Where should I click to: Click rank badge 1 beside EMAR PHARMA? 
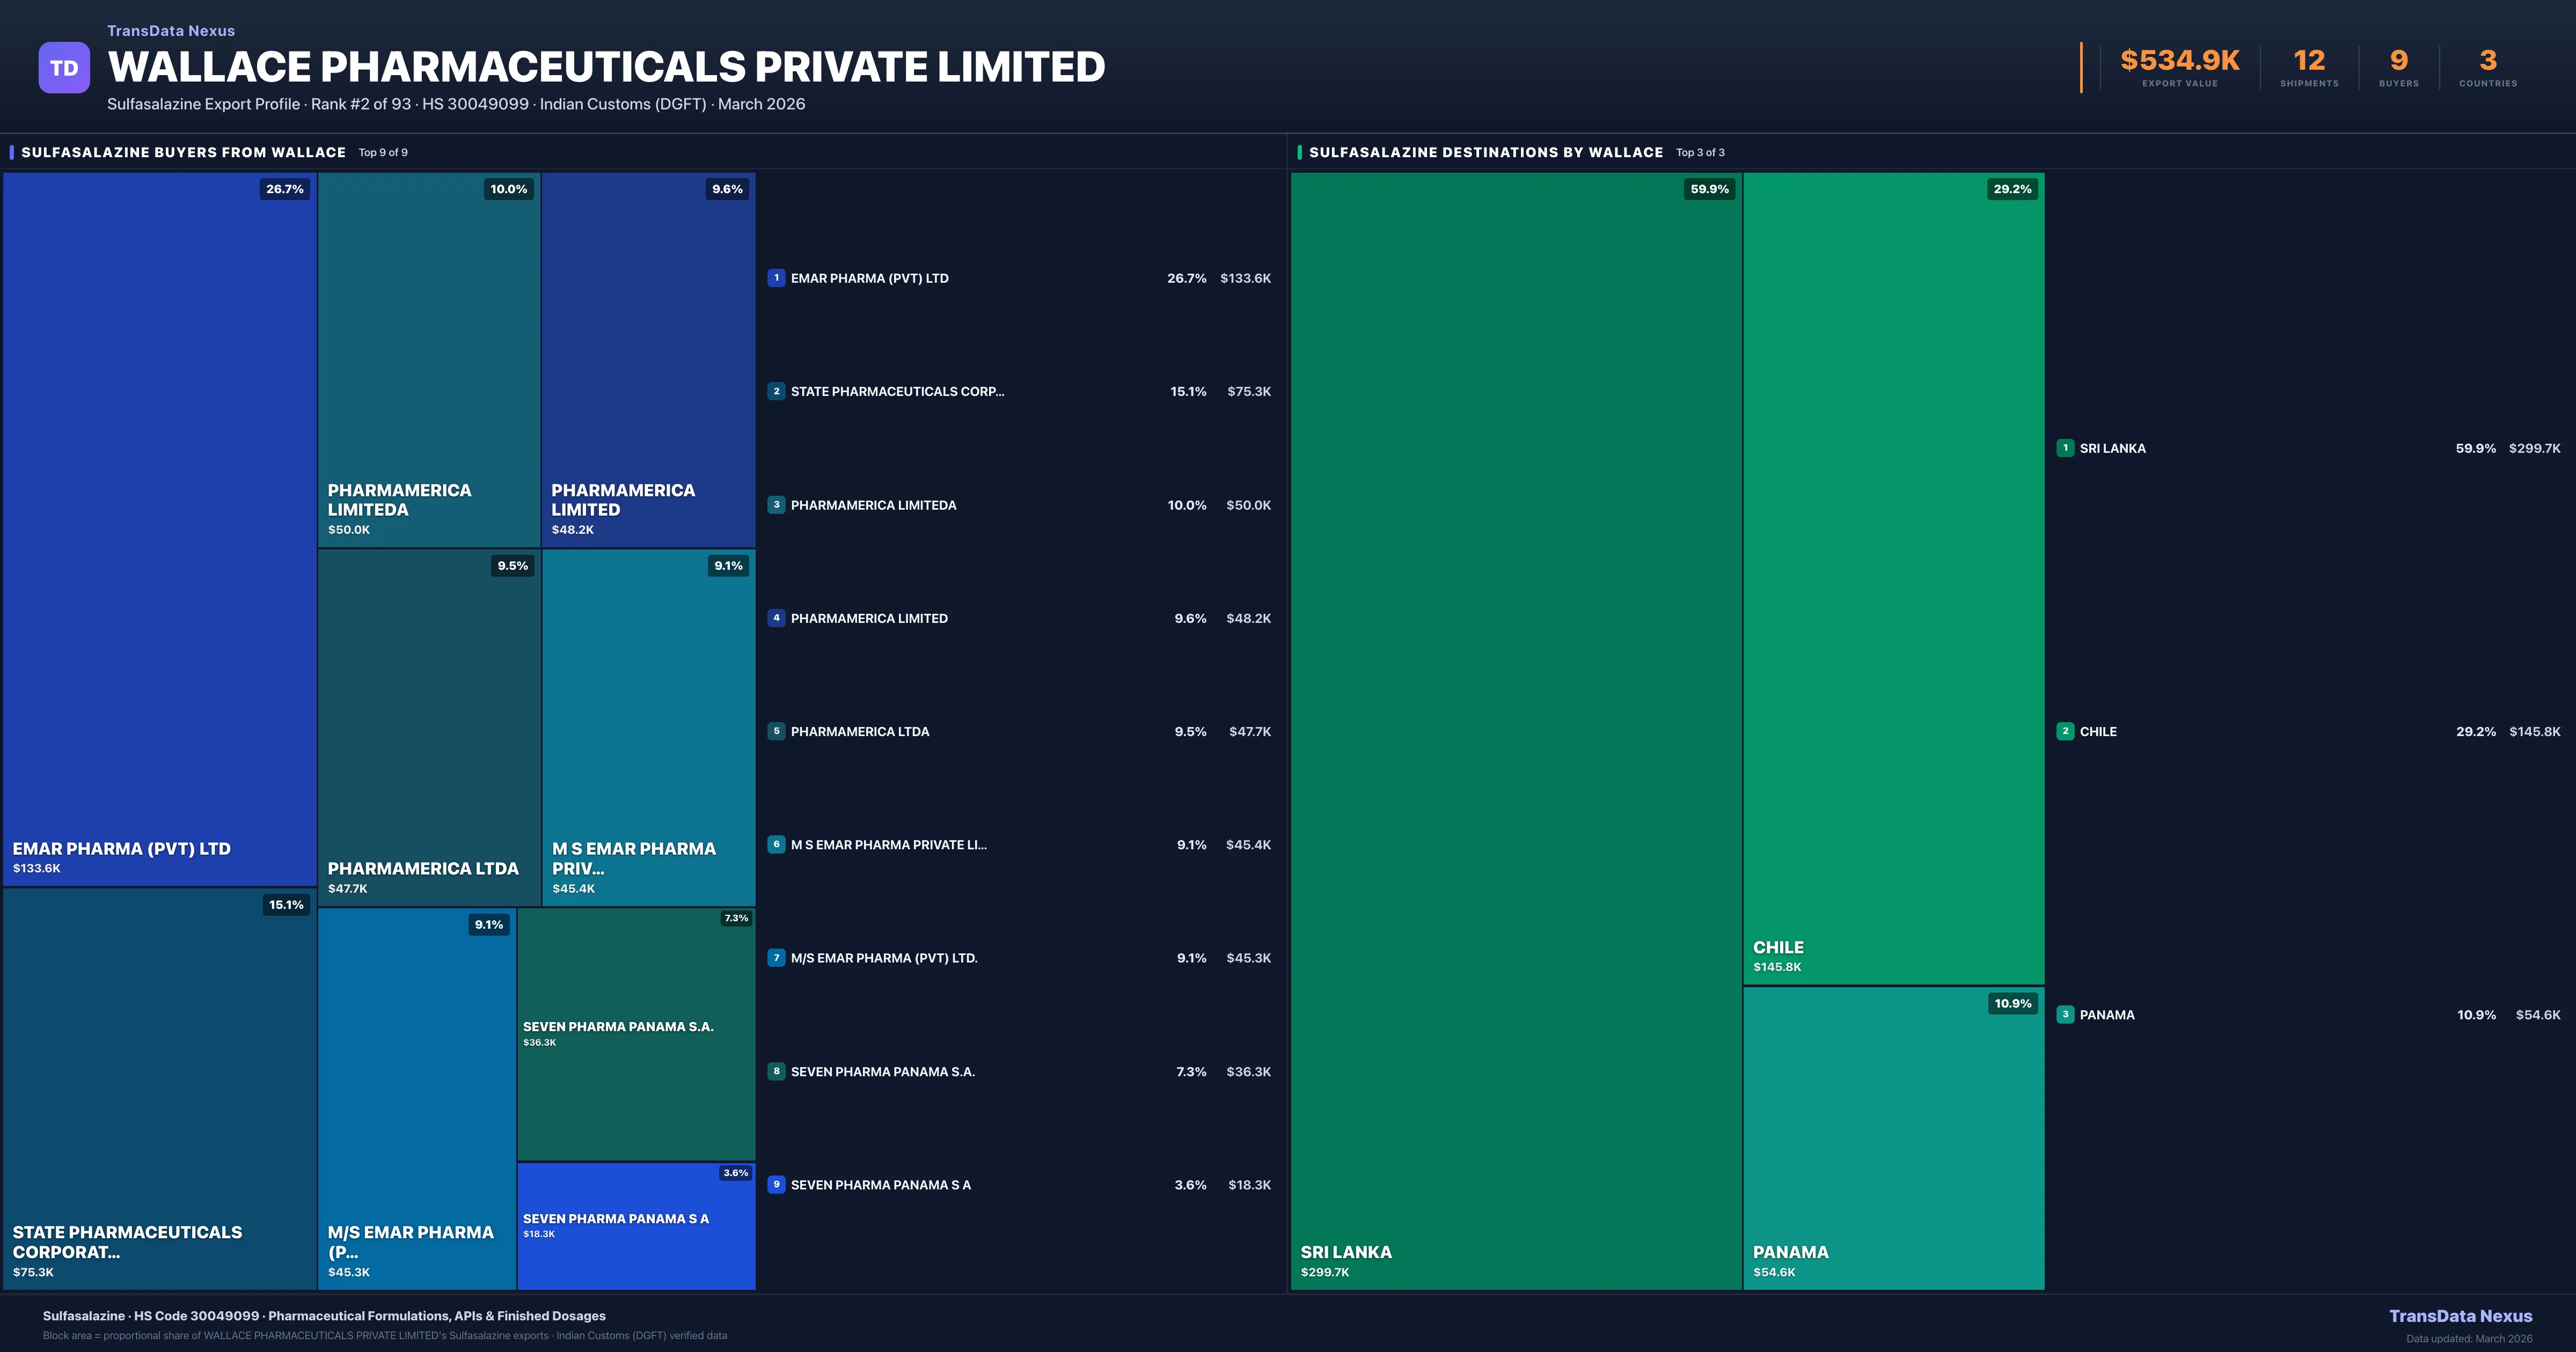pos(776,278)
